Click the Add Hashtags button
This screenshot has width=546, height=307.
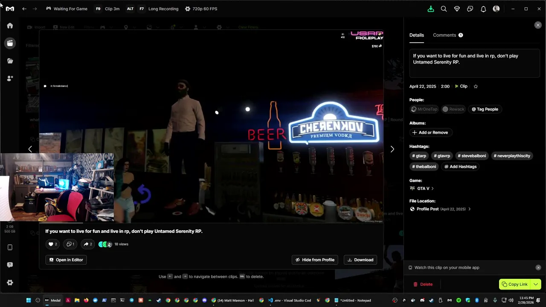point(460,167)
